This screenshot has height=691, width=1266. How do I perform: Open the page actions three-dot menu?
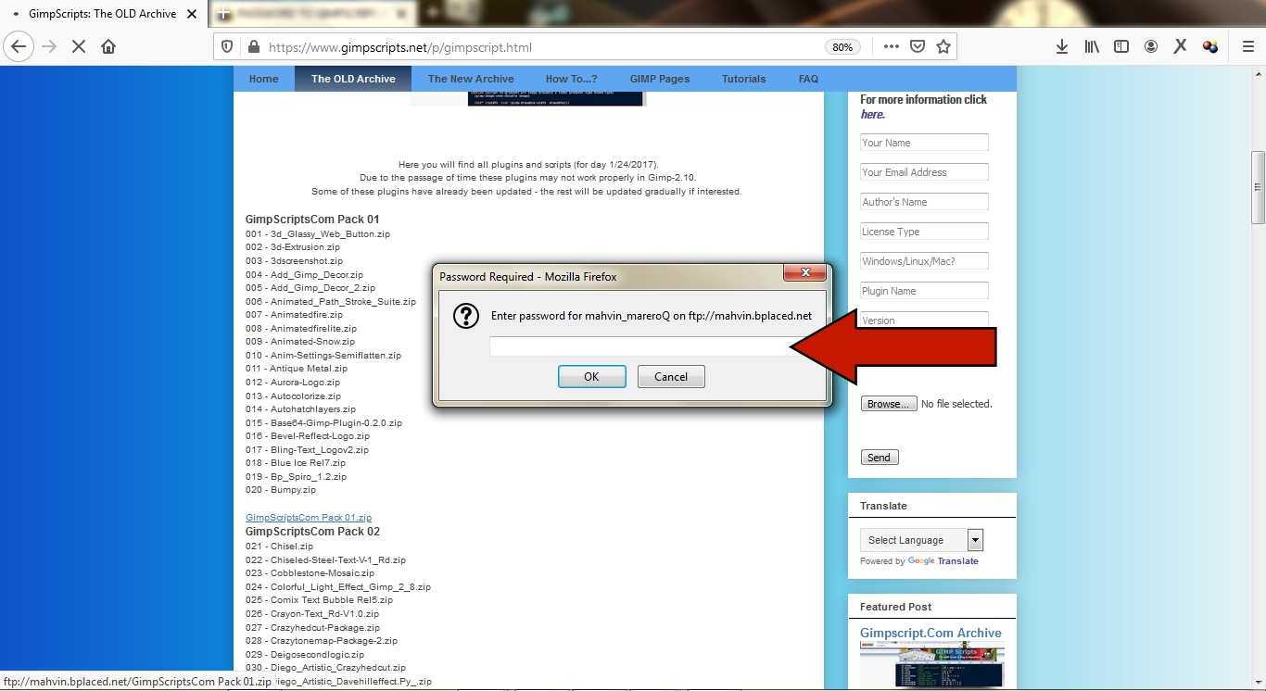891,46
